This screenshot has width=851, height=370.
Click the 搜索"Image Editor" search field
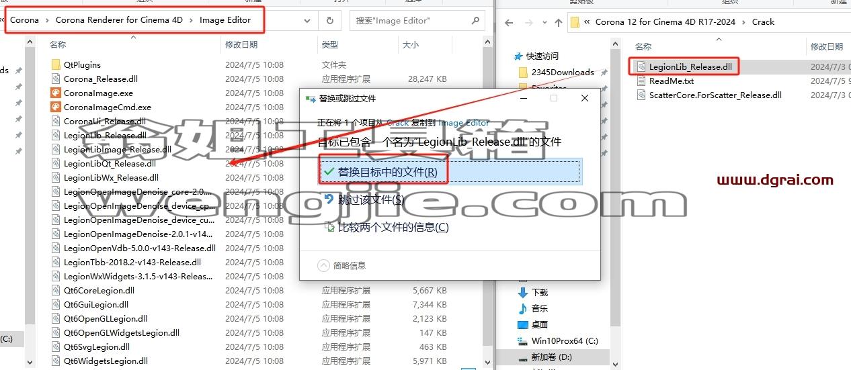click(x=410, y=21)
